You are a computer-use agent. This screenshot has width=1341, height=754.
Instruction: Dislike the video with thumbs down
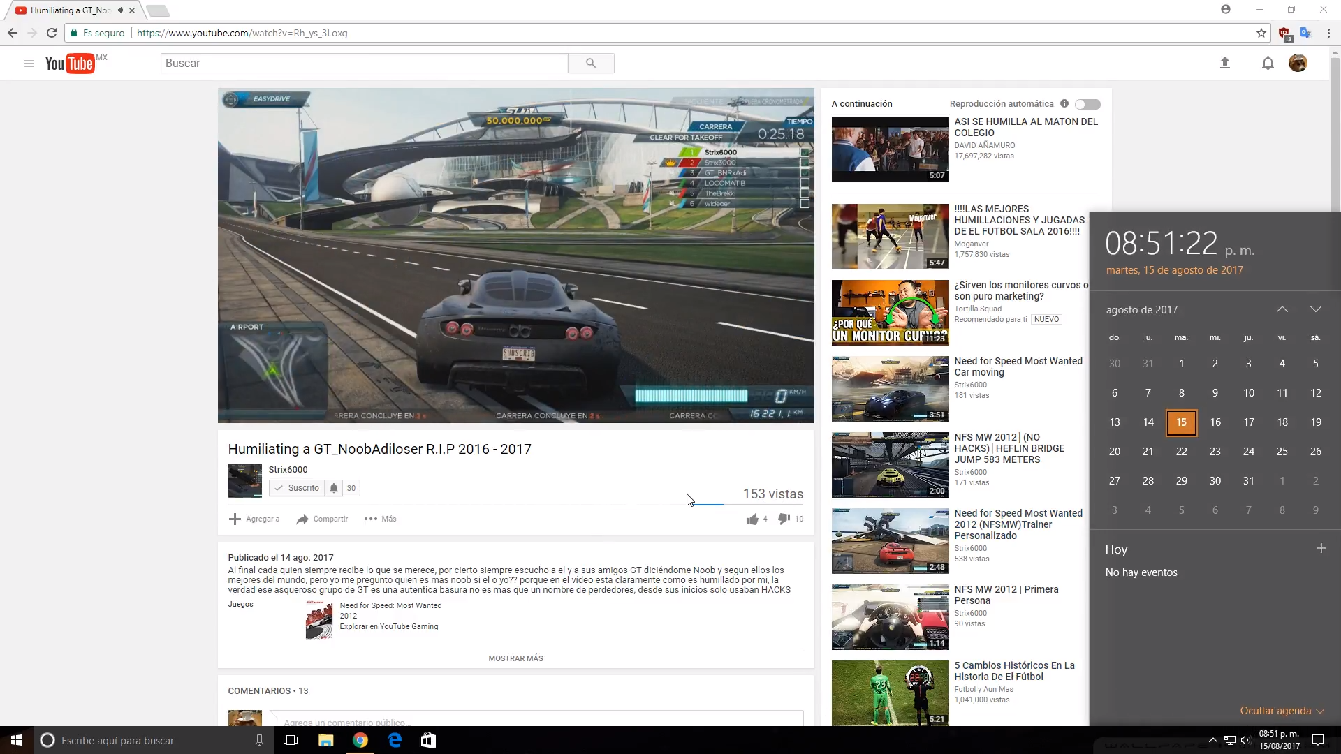click(x=784, y=519)
